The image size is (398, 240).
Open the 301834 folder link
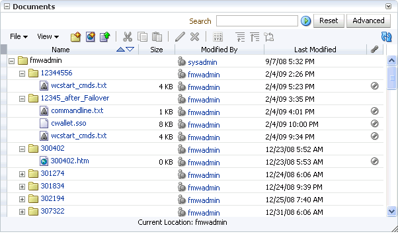52,186
